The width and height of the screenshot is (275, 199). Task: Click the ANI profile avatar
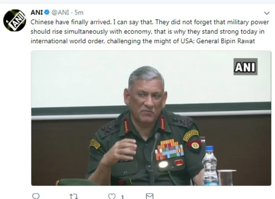tap(15, 20)
